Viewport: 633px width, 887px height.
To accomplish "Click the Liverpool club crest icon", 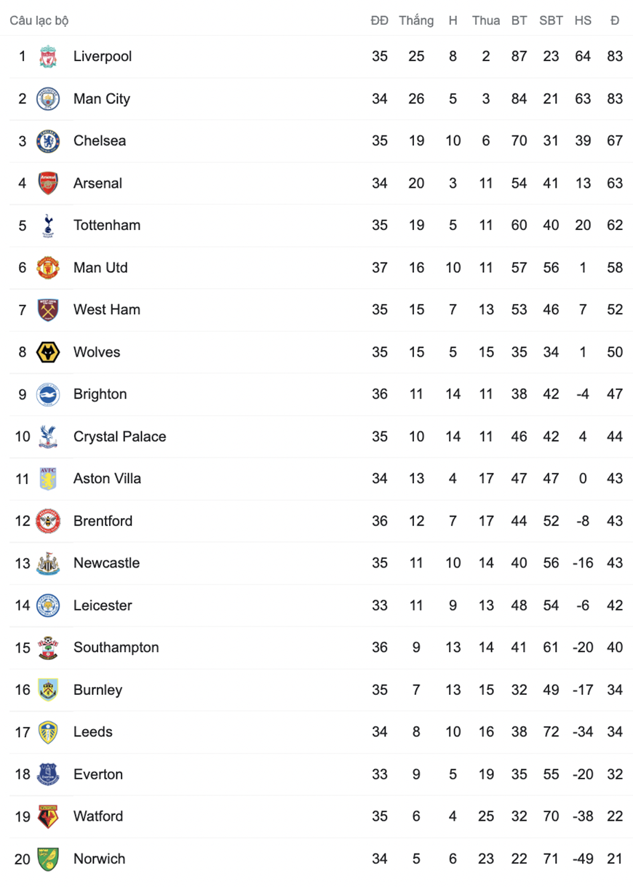I will (48, 56).
